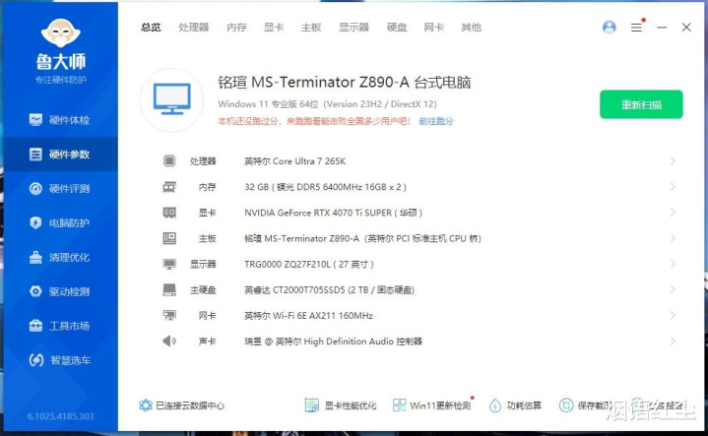Open Win11更新检测 tool
Viewport: 708px width, 436px height.
[x=432, y=405]
